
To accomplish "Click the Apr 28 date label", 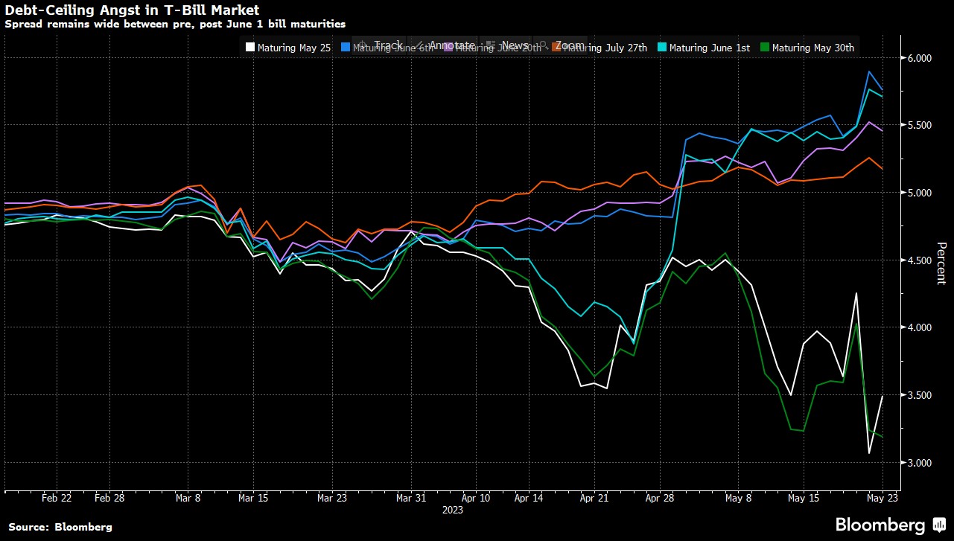I will point(660,499).
